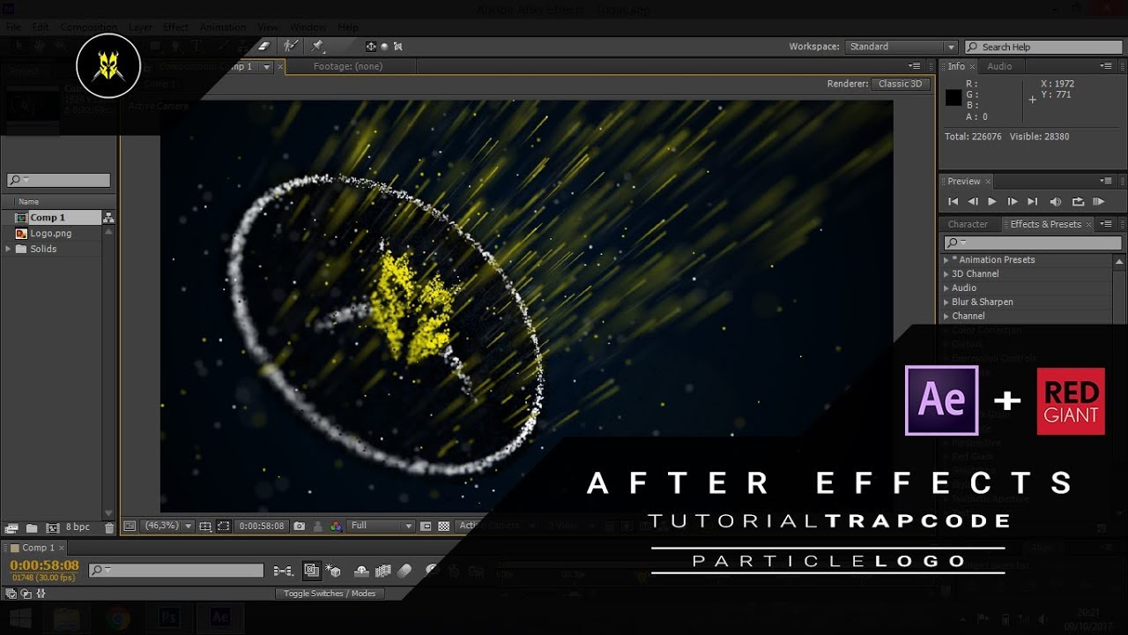This screenshot has height=635, width=1128.
Task: Select the Comp 1 timeline tab
Action: [x=39, y=548]
